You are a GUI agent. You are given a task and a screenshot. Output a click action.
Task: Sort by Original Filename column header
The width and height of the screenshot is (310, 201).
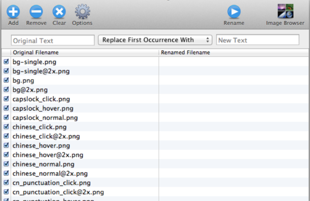point(85,53)
